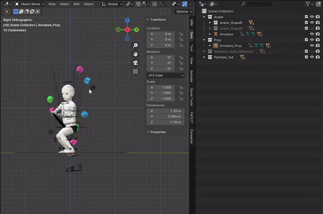This screenshot has width=323, height=214.
Task: Click the hand pan view icon
Action: click(x=136, y=54)
